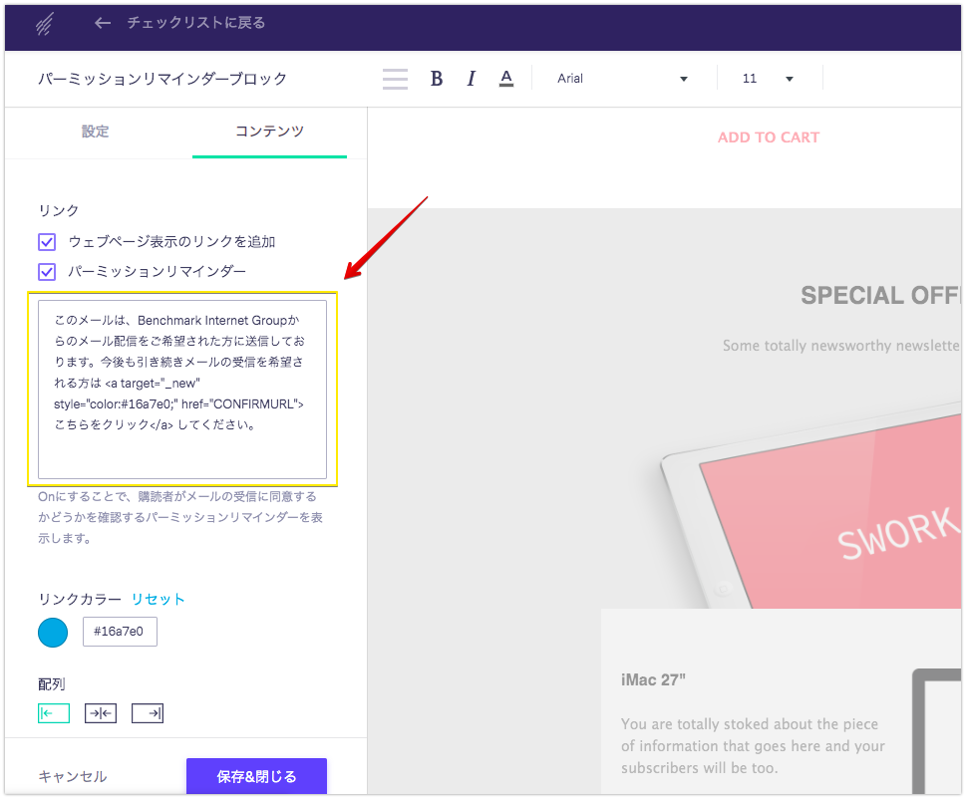Select left alignment under 配列

[53, 712]
